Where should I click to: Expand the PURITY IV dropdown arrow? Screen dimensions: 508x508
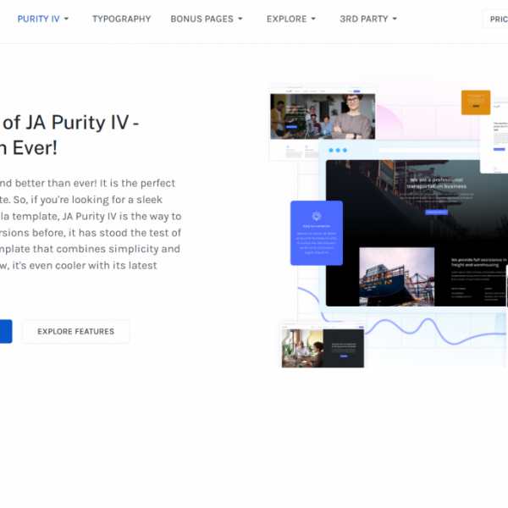click(x=66, y=19)
